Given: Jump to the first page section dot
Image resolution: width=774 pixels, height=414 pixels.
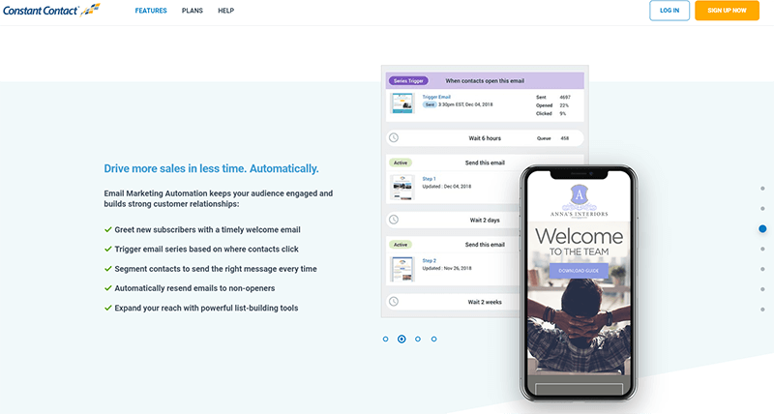Looking at the screenshot, I should pos(762,189).
